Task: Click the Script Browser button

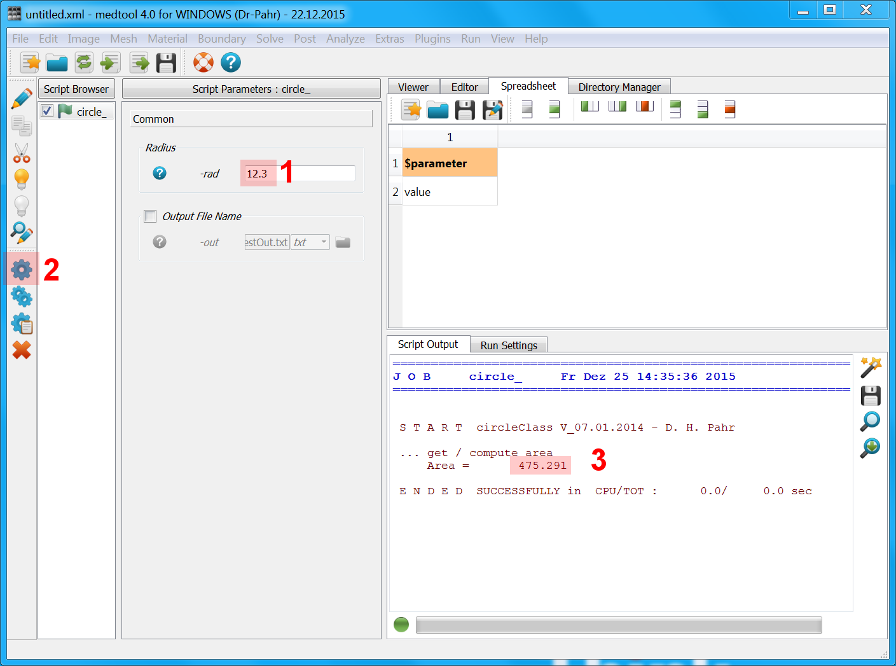Action: click(76, 89)
